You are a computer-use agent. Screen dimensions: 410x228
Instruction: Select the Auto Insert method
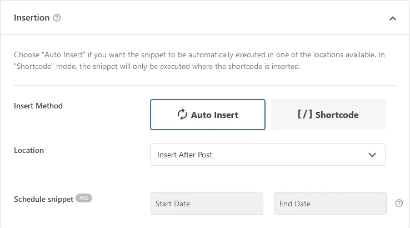click(x=208, y=115)
